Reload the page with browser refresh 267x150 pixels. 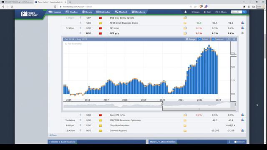tap(12, 7)
